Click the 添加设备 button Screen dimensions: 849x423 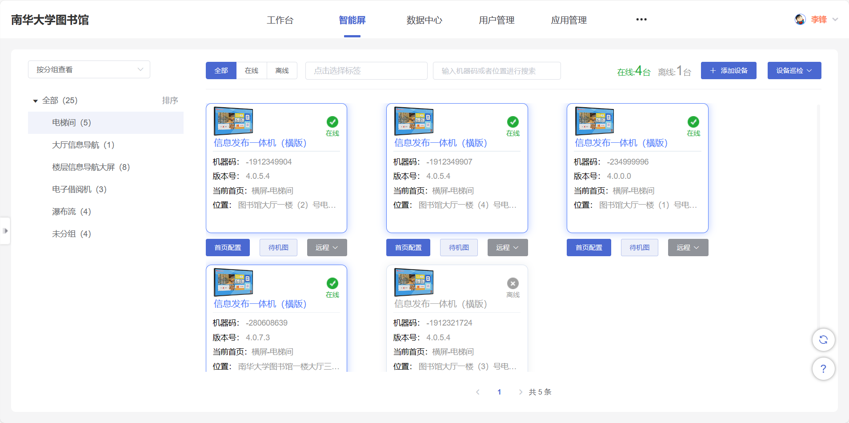pos(728,71)
